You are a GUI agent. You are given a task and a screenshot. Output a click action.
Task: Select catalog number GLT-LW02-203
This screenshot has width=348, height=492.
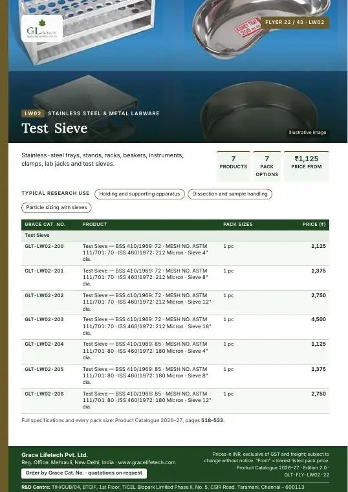(x=44, y=319)
